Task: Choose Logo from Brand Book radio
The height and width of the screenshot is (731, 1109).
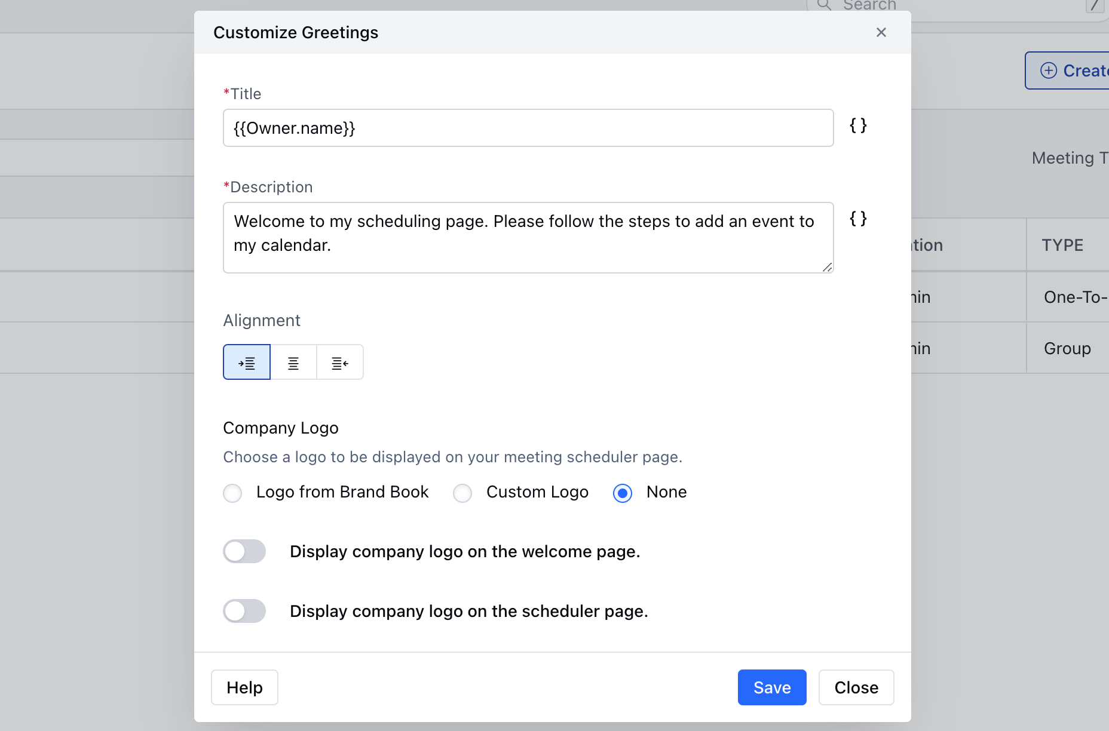Action: pos(232,493)
